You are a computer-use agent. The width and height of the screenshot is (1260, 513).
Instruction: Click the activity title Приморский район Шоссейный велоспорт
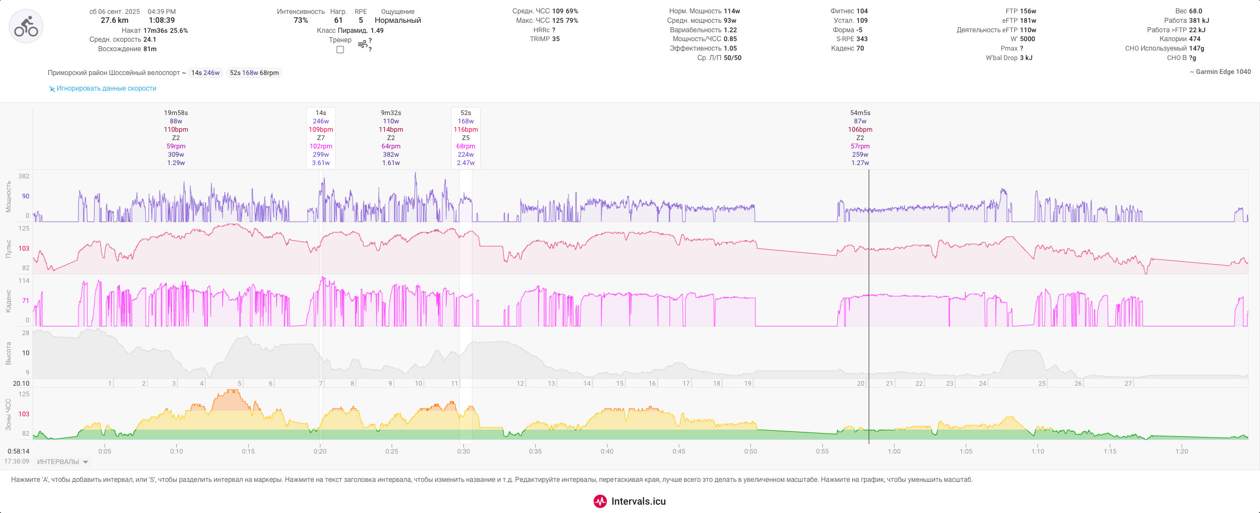pos(114,73)
